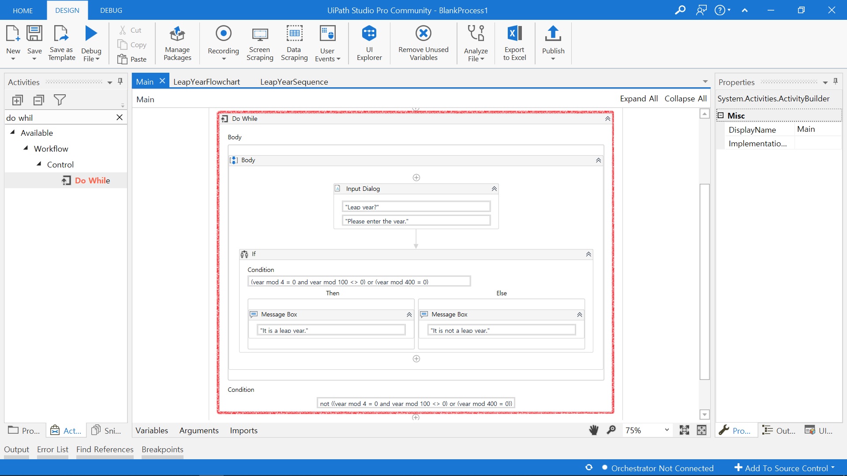This screenshot has height=476, width=847.
Task: Click the If condition input field
Action: [359, 282]
